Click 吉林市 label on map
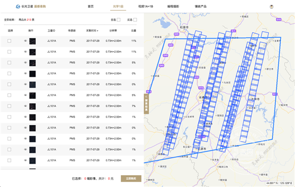The image size is (295, 187). click(x=255, y=99)
